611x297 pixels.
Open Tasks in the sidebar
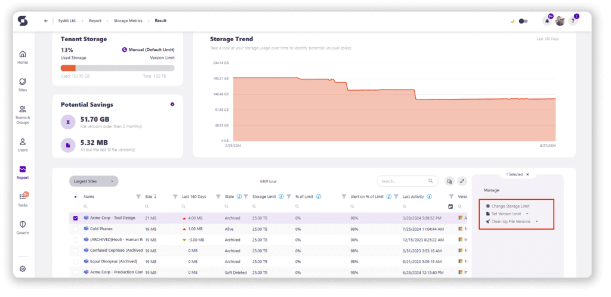23,200
